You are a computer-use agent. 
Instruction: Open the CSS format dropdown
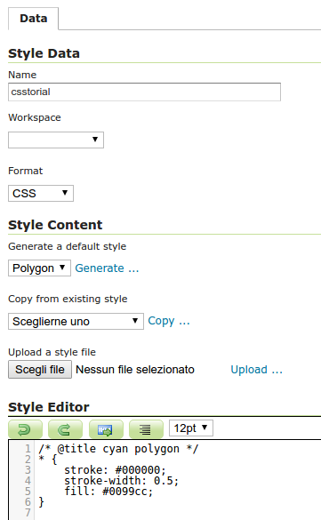tap(41, 194)
